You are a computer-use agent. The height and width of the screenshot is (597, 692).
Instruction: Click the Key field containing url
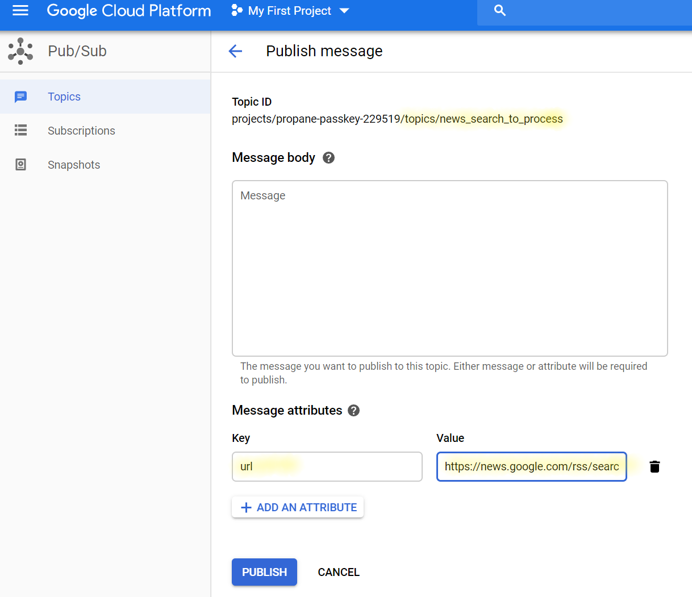[x=327, y=466]
